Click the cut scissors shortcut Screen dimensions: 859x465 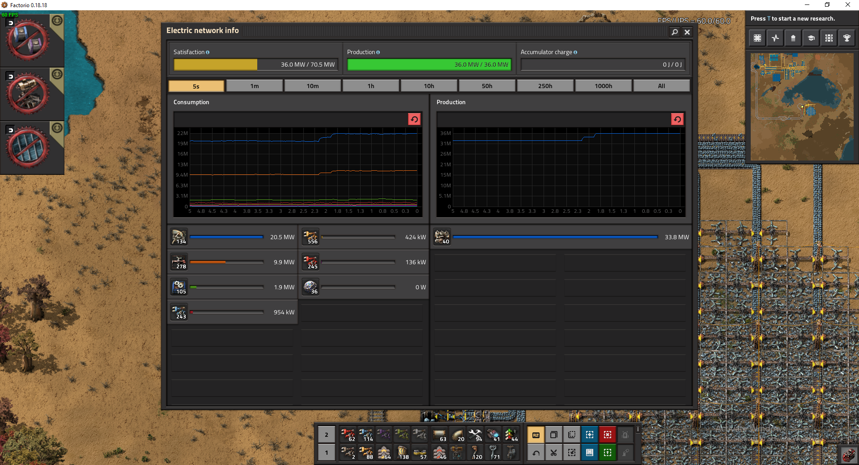click(554, 452)
